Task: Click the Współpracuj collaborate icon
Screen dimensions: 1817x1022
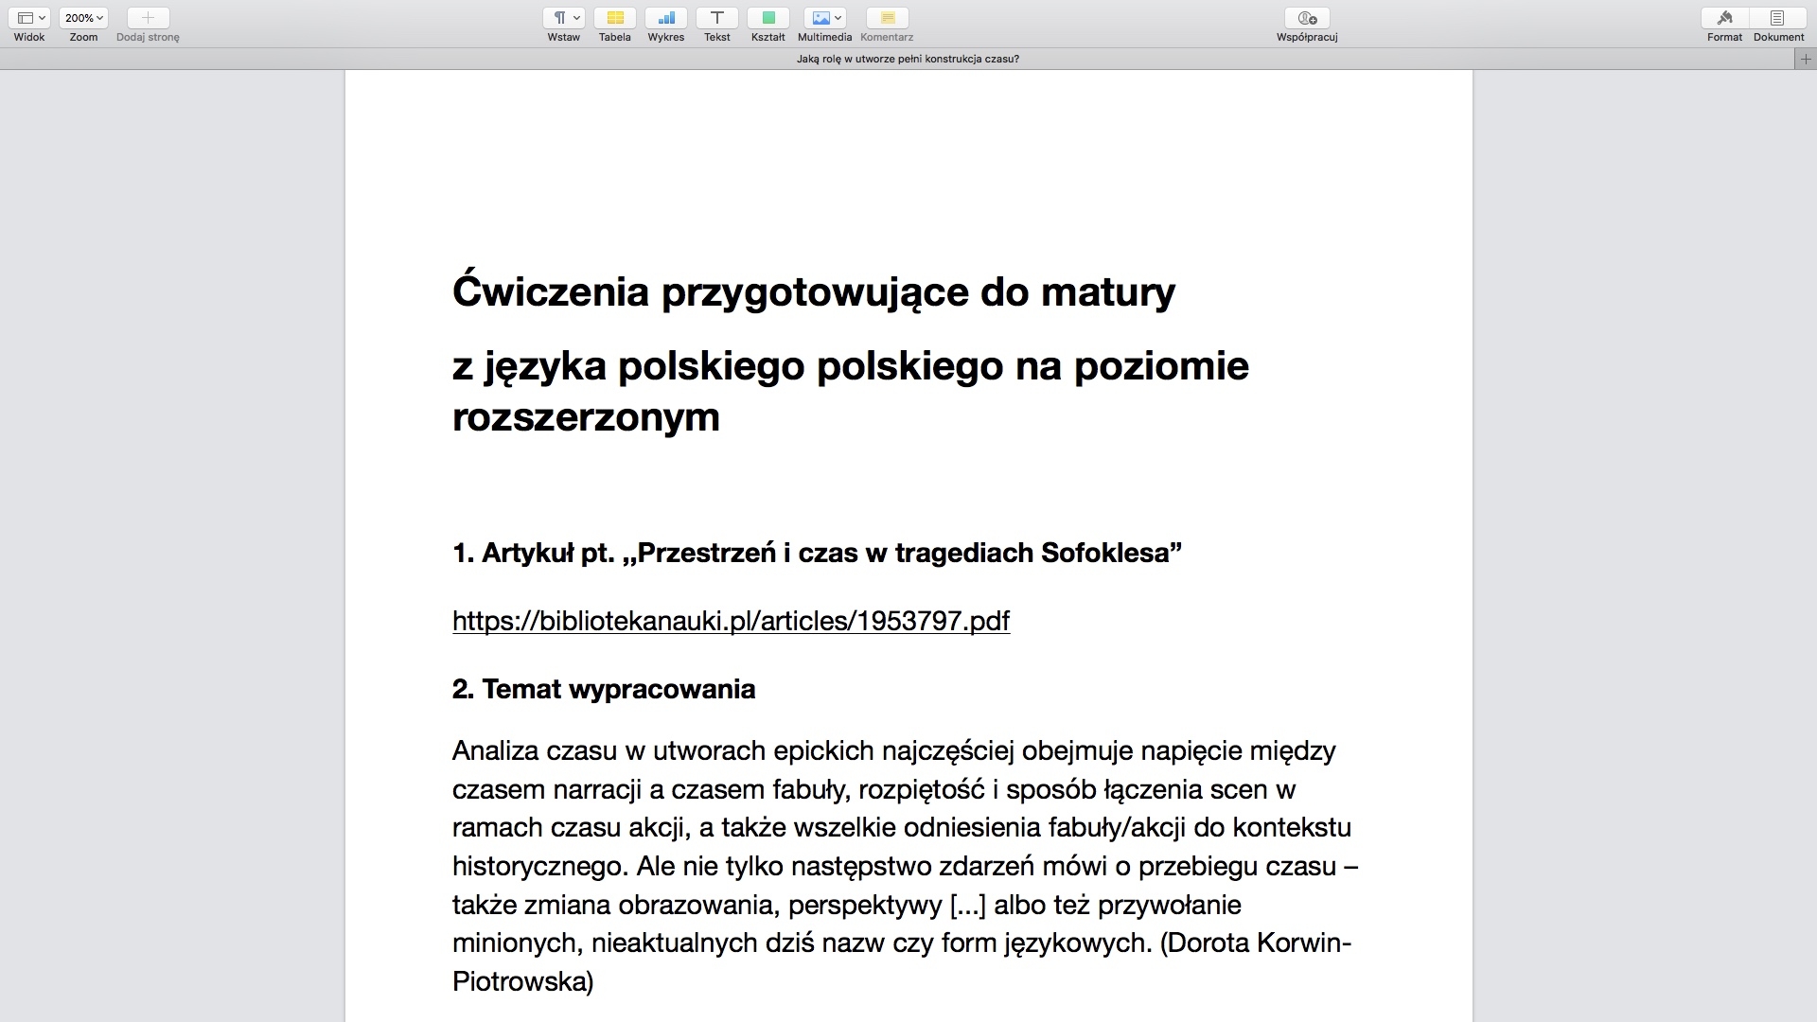Action: pos(1307,18)
